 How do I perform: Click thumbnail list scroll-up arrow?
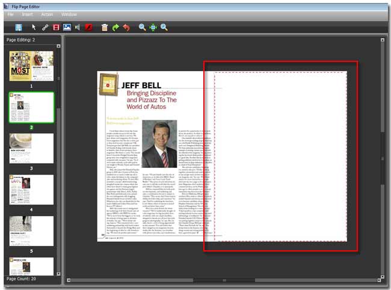pos(58,46)
